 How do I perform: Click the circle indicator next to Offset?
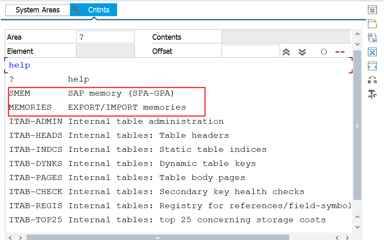click(x=324, y=51)
